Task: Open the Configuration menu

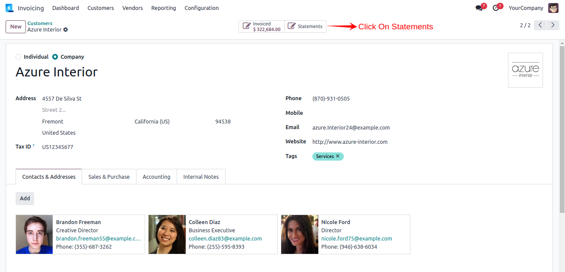Action: pyautogui.click(x=202, y=8)
